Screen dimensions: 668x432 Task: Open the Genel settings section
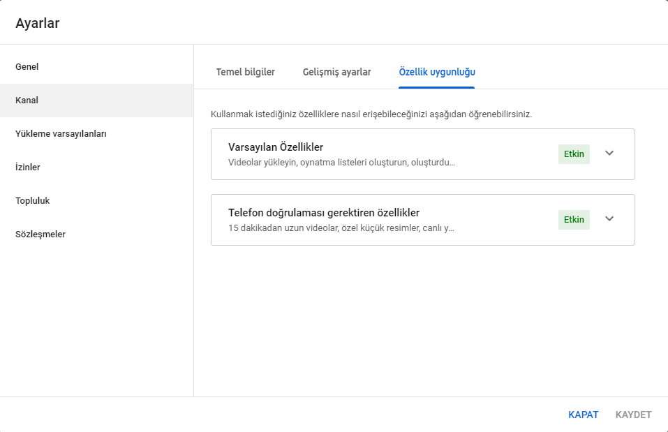pyautogui.click(x=27, y=67)
